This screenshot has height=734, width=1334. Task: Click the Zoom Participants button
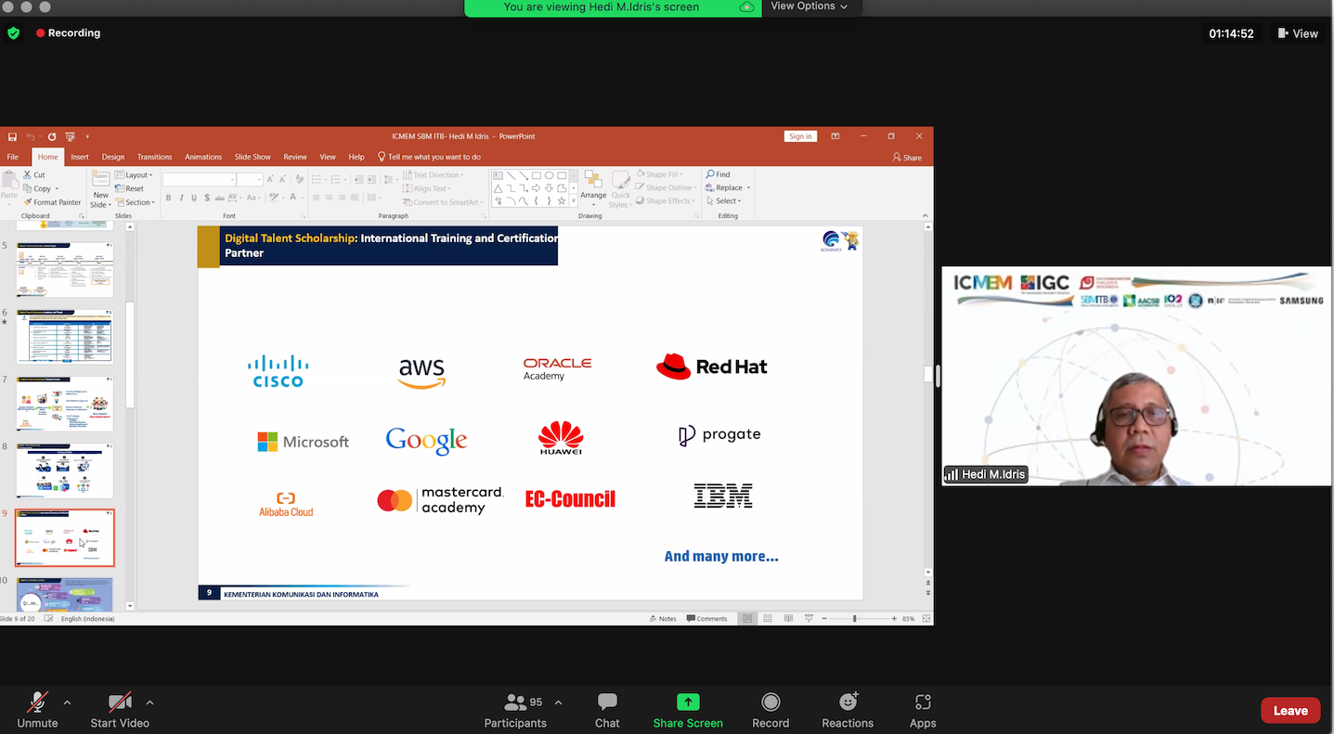(x=515, y=710)
